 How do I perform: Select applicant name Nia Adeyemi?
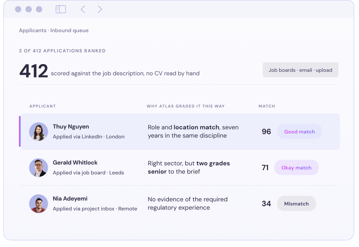pos(70,198)
